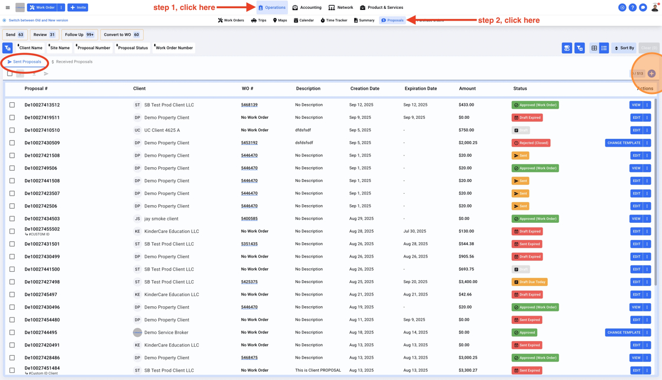Open the Work Order button's more options

tap(61, 8)
